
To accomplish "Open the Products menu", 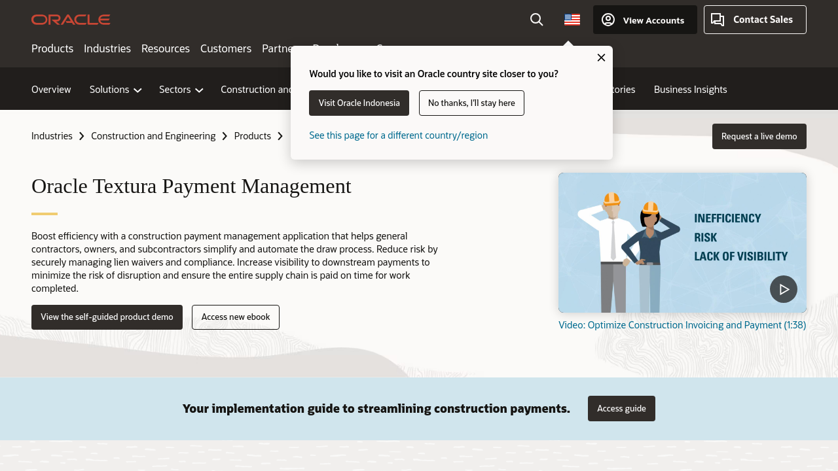I will pyautogui.click(x=52, y=48).
